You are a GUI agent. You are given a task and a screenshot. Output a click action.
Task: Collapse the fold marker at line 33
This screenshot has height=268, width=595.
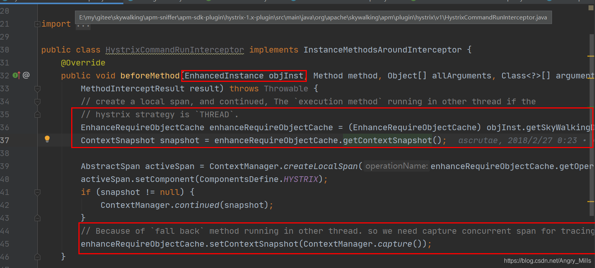click(37, 89)
